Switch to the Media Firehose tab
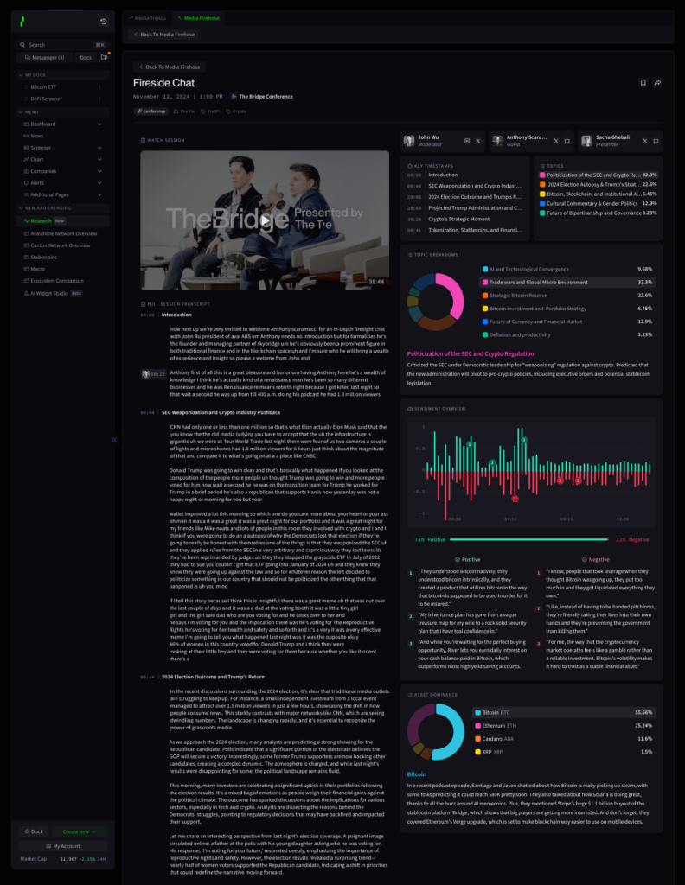 pos(198,18)
